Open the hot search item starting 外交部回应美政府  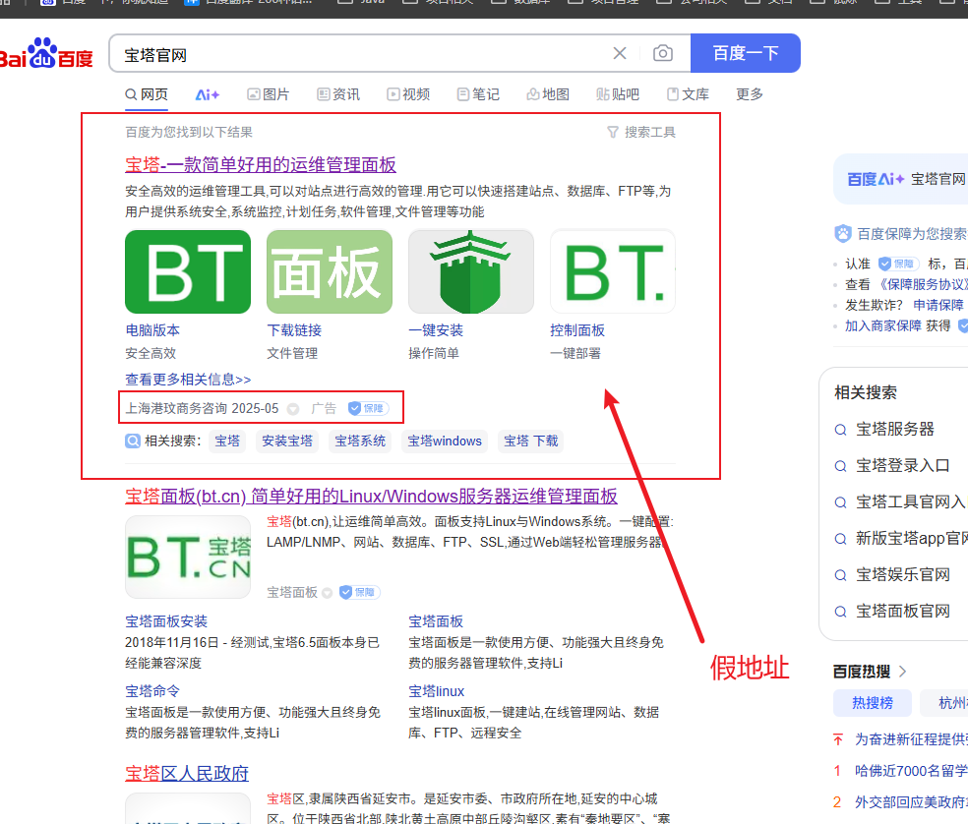(x=911, y=802)
